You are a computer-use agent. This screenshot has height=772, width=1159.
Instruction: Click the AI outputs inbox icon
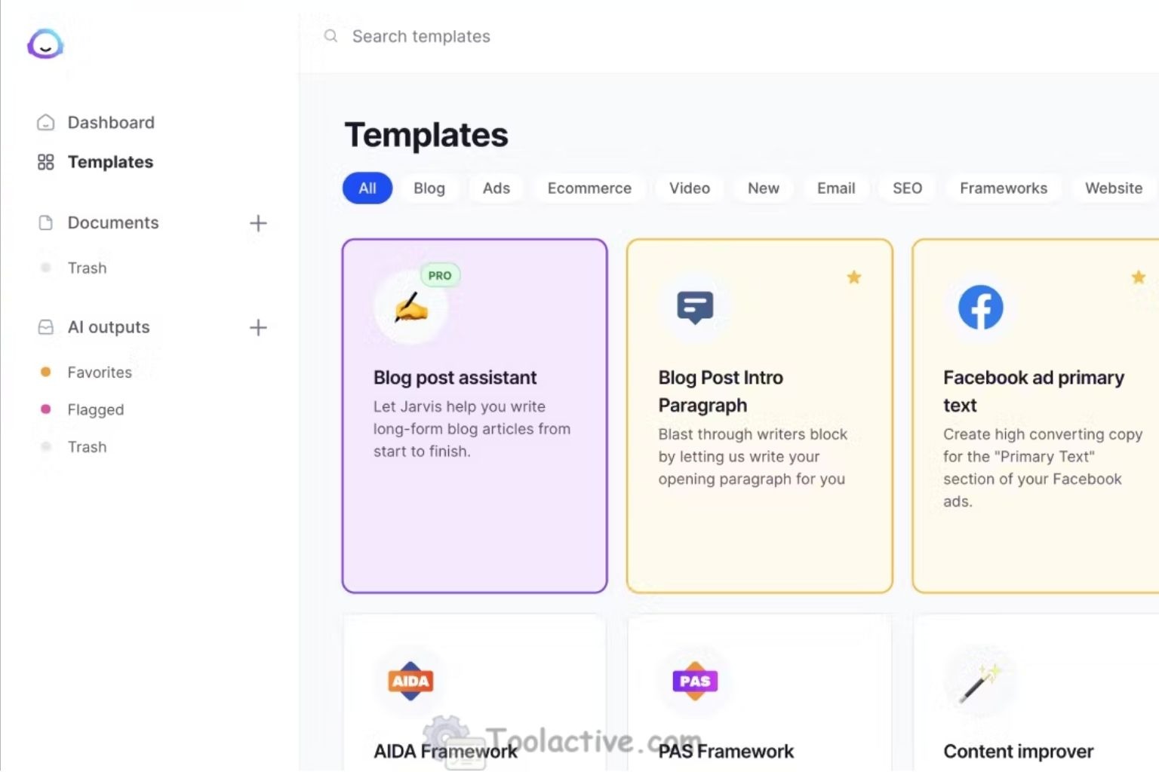pyautogui.click(x=45, y=326)
